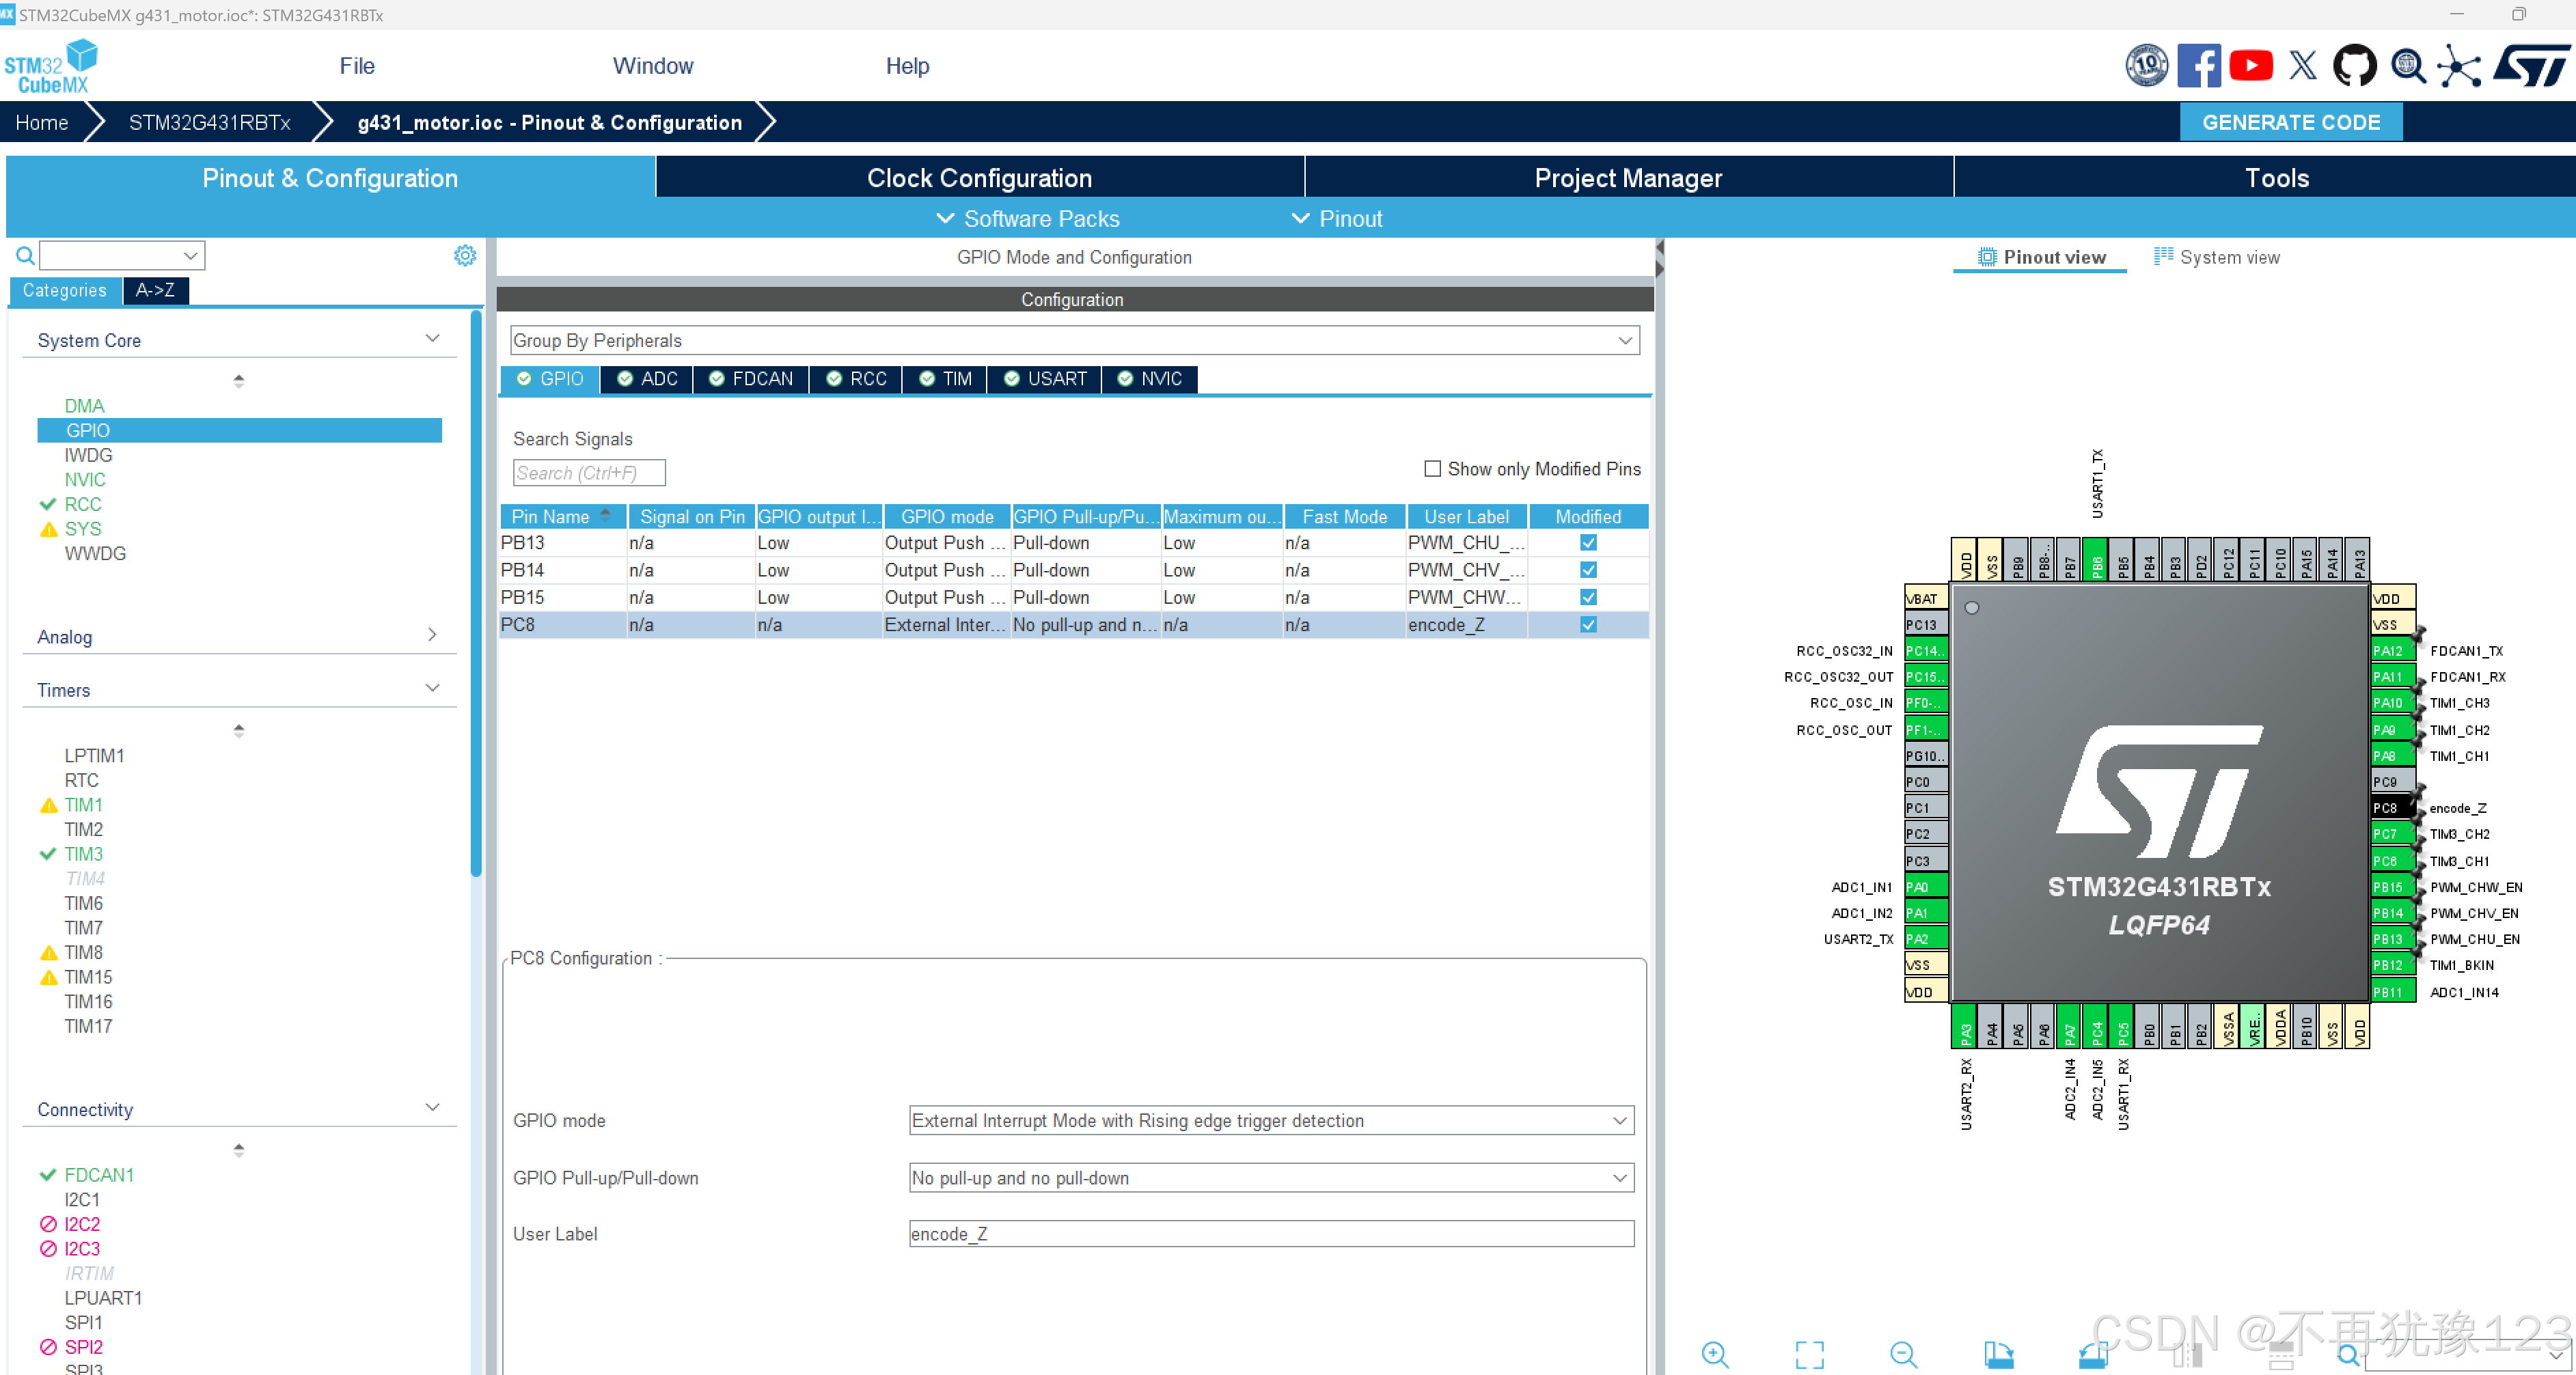
Task: Open the category settings gear icon
Action: pyautogui.click(x=465, y=256)
